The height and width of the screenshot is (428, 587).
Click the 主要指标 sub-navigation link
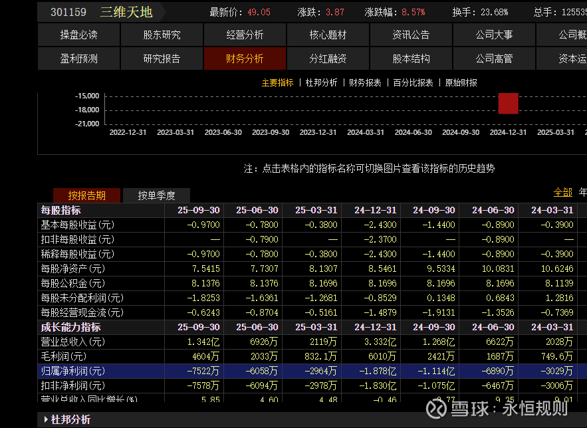click(277, 82)
